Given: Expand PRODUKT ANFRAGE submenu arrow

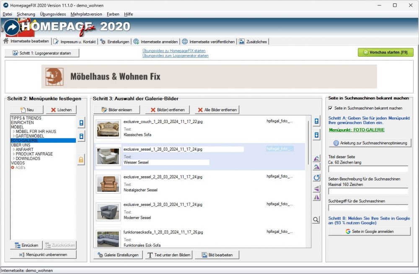Looking at the screenshot, I should click(14, 154).
